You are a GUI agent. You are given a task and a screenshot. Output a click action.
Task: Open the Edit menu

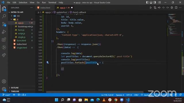14,3
